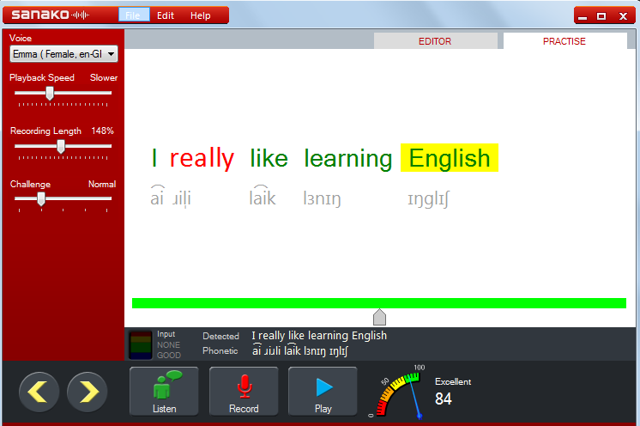Click the input level indicator icon
The image size is (640, 426).
[x=140, y=344]
